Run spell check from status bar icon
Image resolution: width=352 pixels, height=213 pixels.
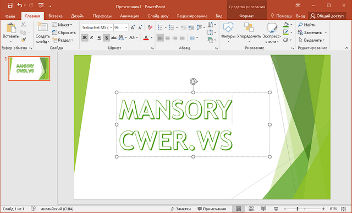pyautogui.click(x=33, y=209)
